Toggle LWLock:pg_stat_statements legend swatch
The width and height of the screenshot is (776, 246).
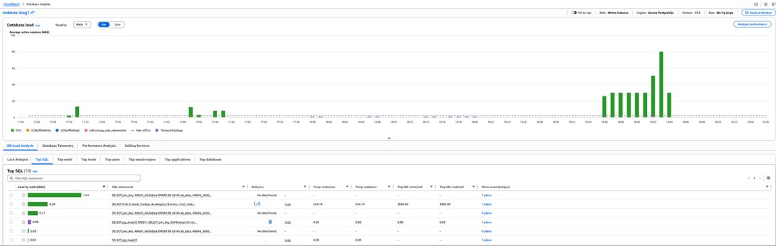86,130
